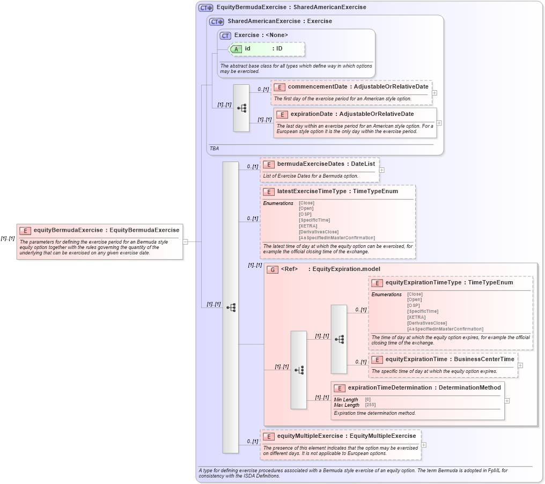This screenshot has width=545, height=484.
Task: Select the E icon of commencementDate element
Action: click(279, 86)
